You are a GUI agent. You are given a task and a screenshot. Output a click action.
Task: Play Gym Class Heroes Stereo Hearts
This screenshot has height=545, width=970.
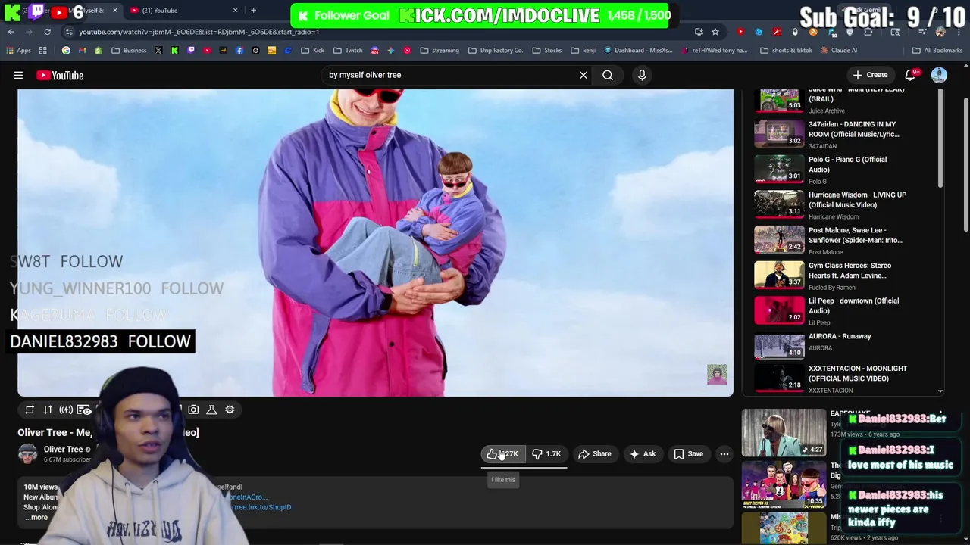[847, 276]
